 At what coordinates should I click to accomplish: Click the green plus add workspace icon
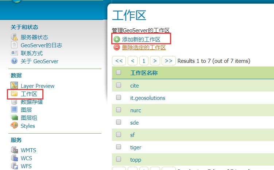point(116,39)
